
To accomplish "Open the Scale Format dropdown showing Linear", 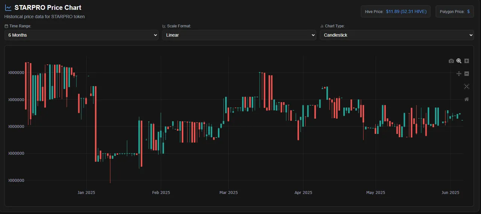I will click(239, 35).
